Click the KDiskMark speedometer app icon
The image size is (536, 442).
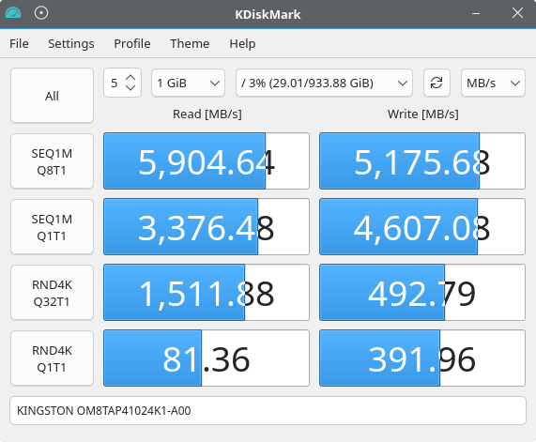click(13, 13)
